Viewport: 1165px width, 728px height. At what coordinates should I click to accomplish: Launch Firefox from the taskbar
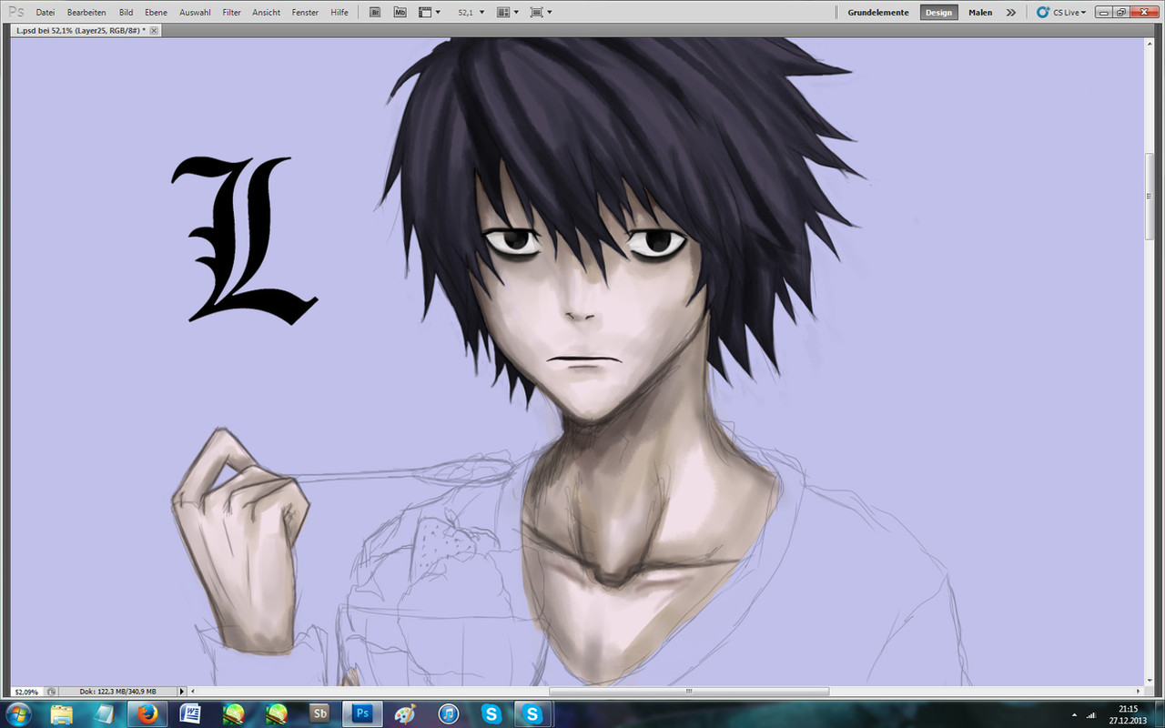147,713
